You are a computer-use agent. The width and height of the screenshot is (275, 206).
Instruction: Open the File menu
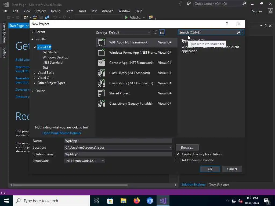[5, 11]
